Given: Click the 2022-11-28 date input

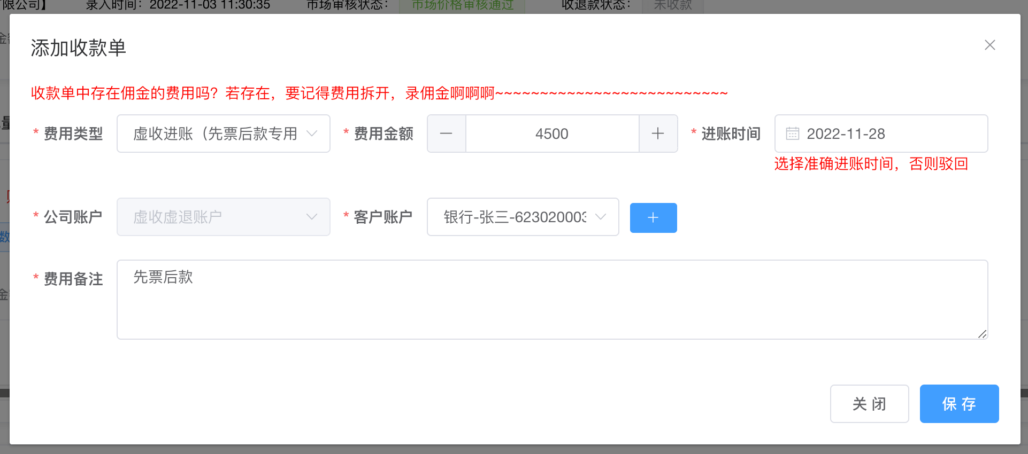Looking at the screenshot, I should [888, 134].
